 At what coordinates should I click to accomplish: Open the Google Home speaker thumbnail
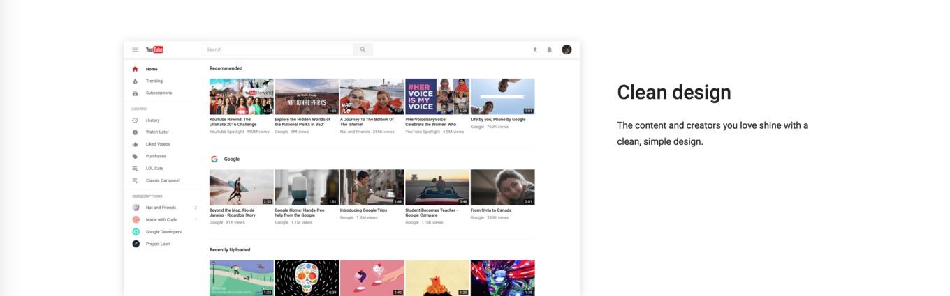[307, 187]
